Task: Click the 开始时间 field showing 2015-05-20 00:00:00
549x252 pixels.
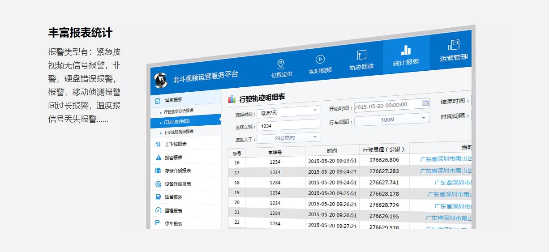Action: coord(392,105)
